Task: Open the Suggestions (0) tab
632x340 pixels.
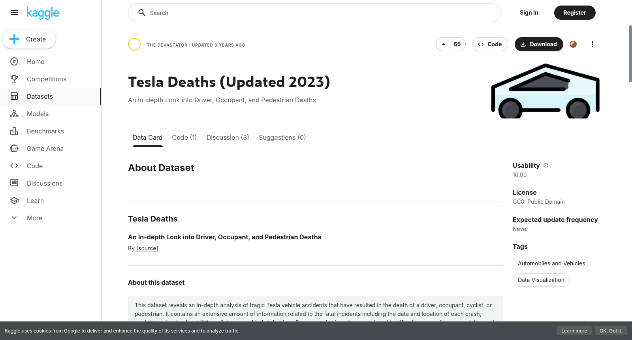Action: point(282,137)
